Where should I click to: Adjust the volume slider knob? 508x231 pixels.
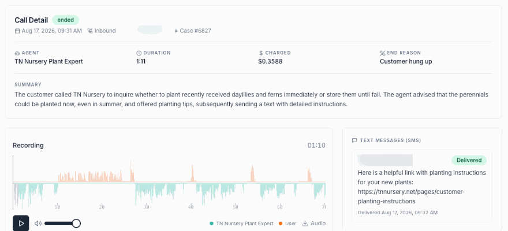coord(76,223)
